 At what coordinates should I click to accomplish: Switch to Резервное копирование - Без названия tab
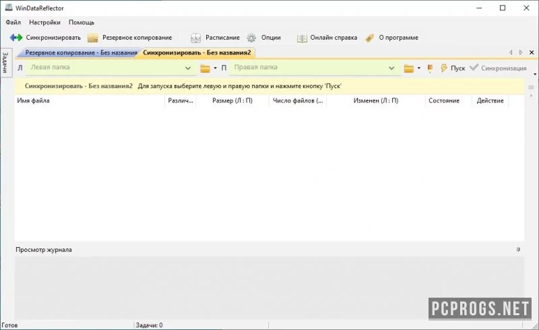pos(81,53)
